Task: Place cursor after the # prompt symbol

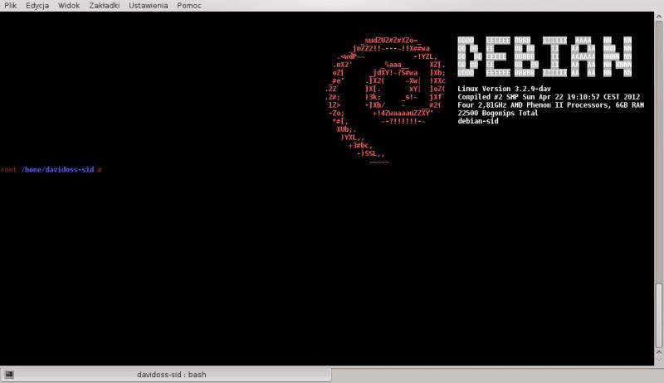Action: (x=106, y=170)
